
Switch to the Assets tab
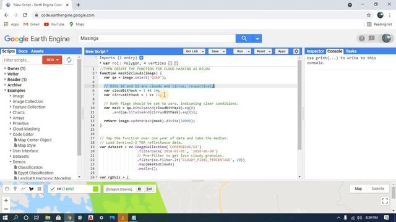[x=37, y=51]
